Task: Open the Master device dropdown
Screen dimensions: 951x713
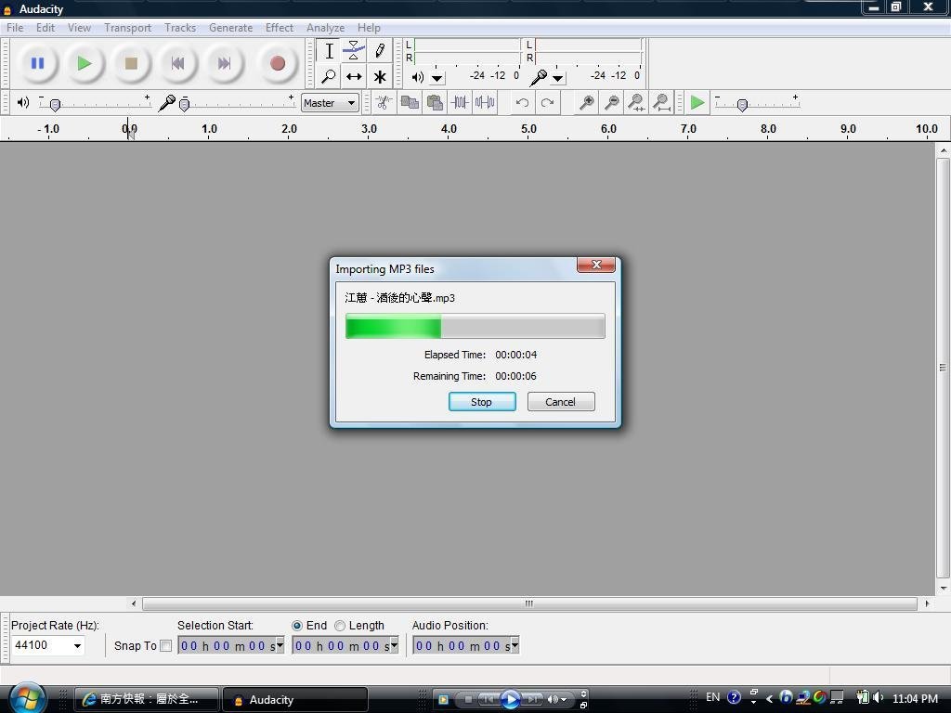Action: point(330,103)
